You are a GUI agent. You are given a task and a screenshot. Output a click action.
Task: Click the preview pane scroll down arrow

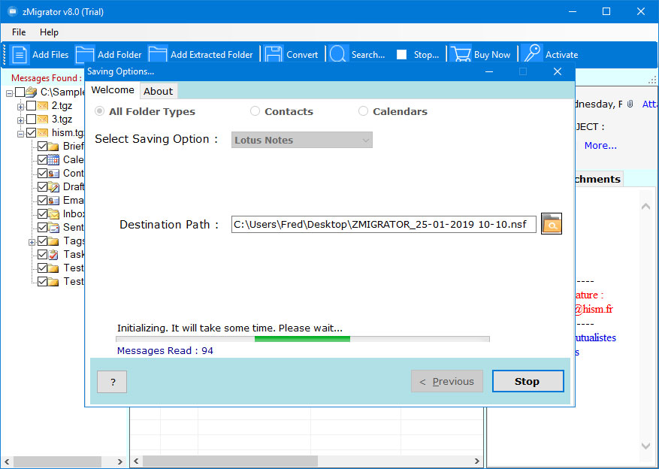click(x=645, y=445)
